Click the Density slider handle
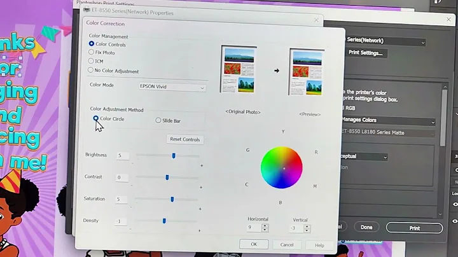The height and width of the screenshot is (257, 458). click(x=164, y=221)
